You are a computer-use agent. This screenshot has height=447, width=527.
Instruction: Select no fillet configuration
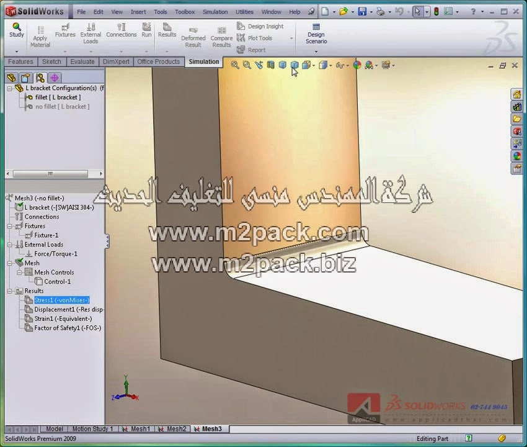[x=62, y=106]
